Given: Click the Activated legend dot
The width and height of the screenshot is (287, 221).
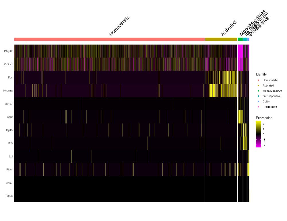Looking at the screenshot, I should 259,86.
